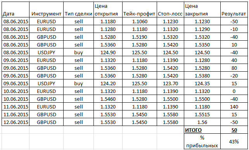This screenshot has width=249, height=150.
Task: Click the stop-loss cell showing 123.70
Action: (170, 83)
